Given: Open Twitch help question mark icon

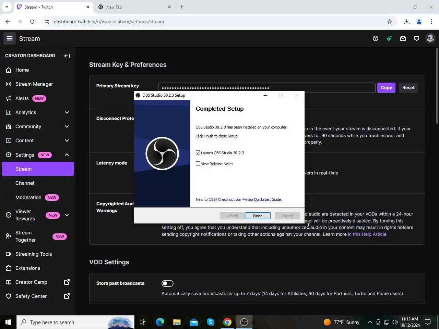Looking at the screenshot, I should point(376,38).
